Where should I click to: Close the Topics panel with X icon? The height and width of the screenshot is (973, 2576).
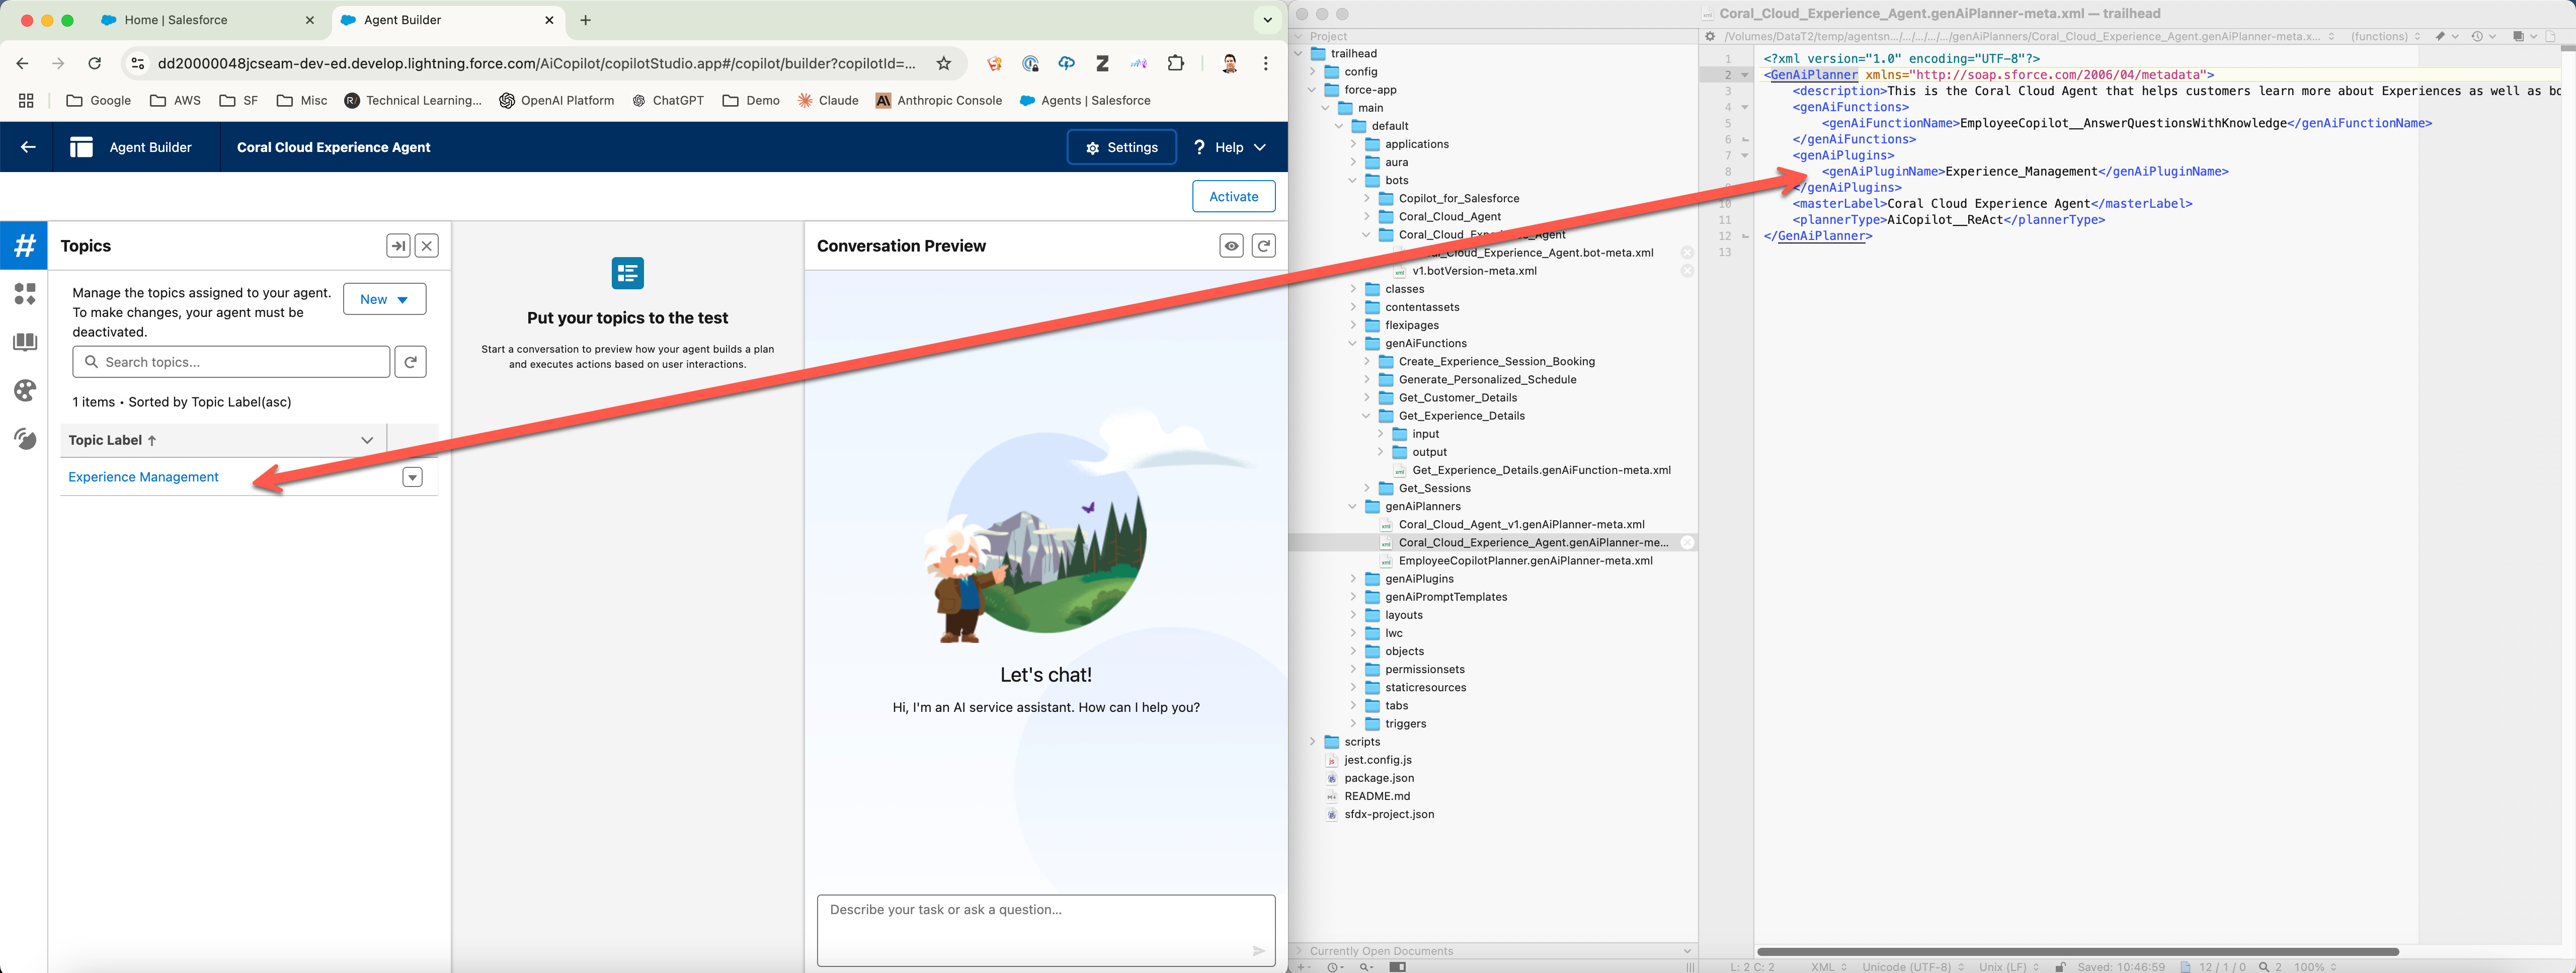pyautogui.click(x=426, y=246)
